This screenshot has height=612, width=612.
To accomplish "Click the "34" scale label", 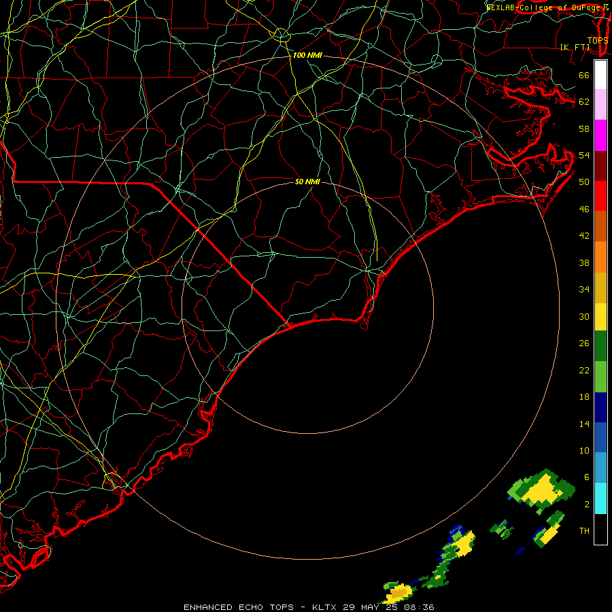I will click(584, 290).
